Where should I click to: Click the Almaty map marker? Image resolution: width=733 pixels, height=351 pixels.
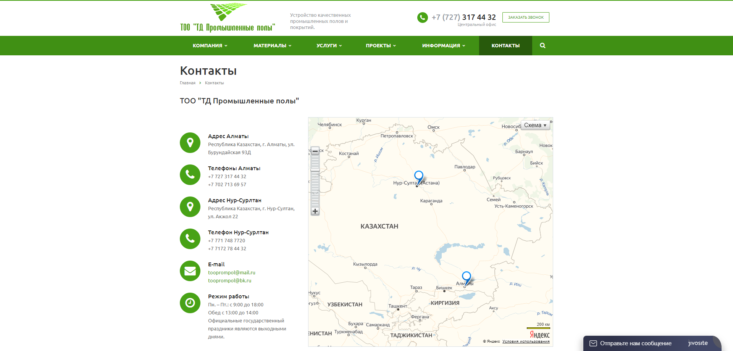coord(466,278)
